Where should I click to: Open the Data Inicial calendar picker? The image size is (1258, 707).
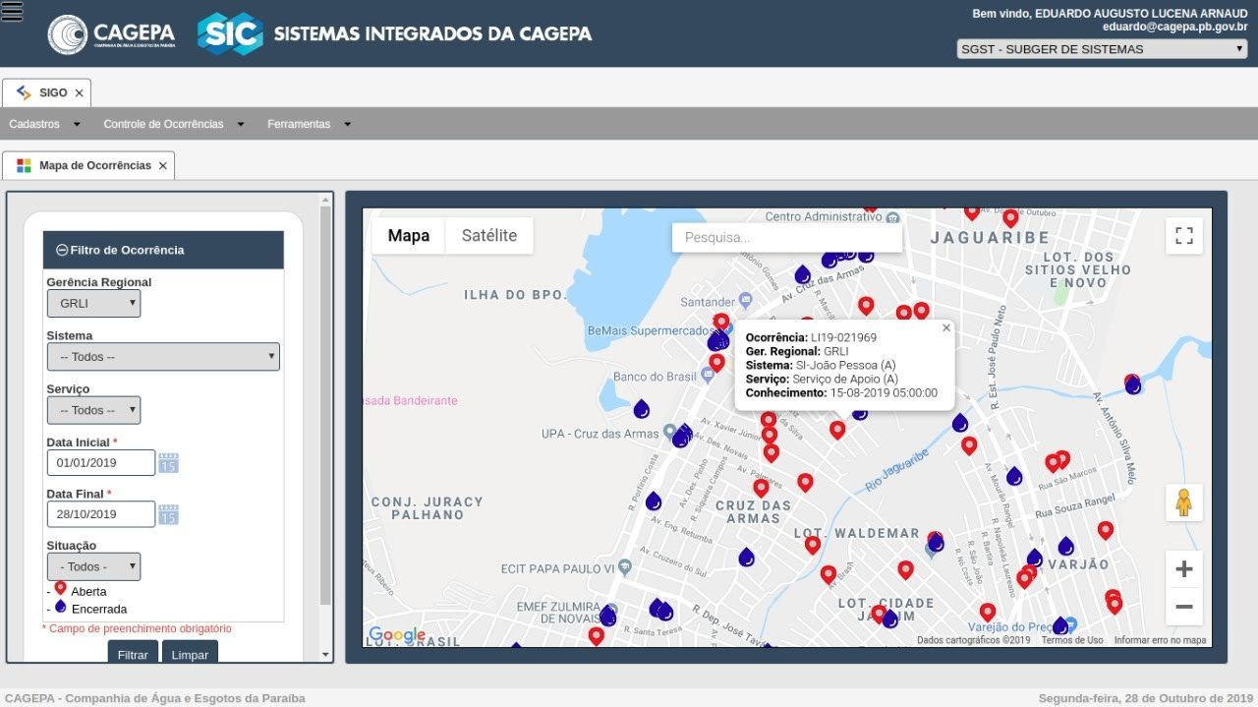169,462
